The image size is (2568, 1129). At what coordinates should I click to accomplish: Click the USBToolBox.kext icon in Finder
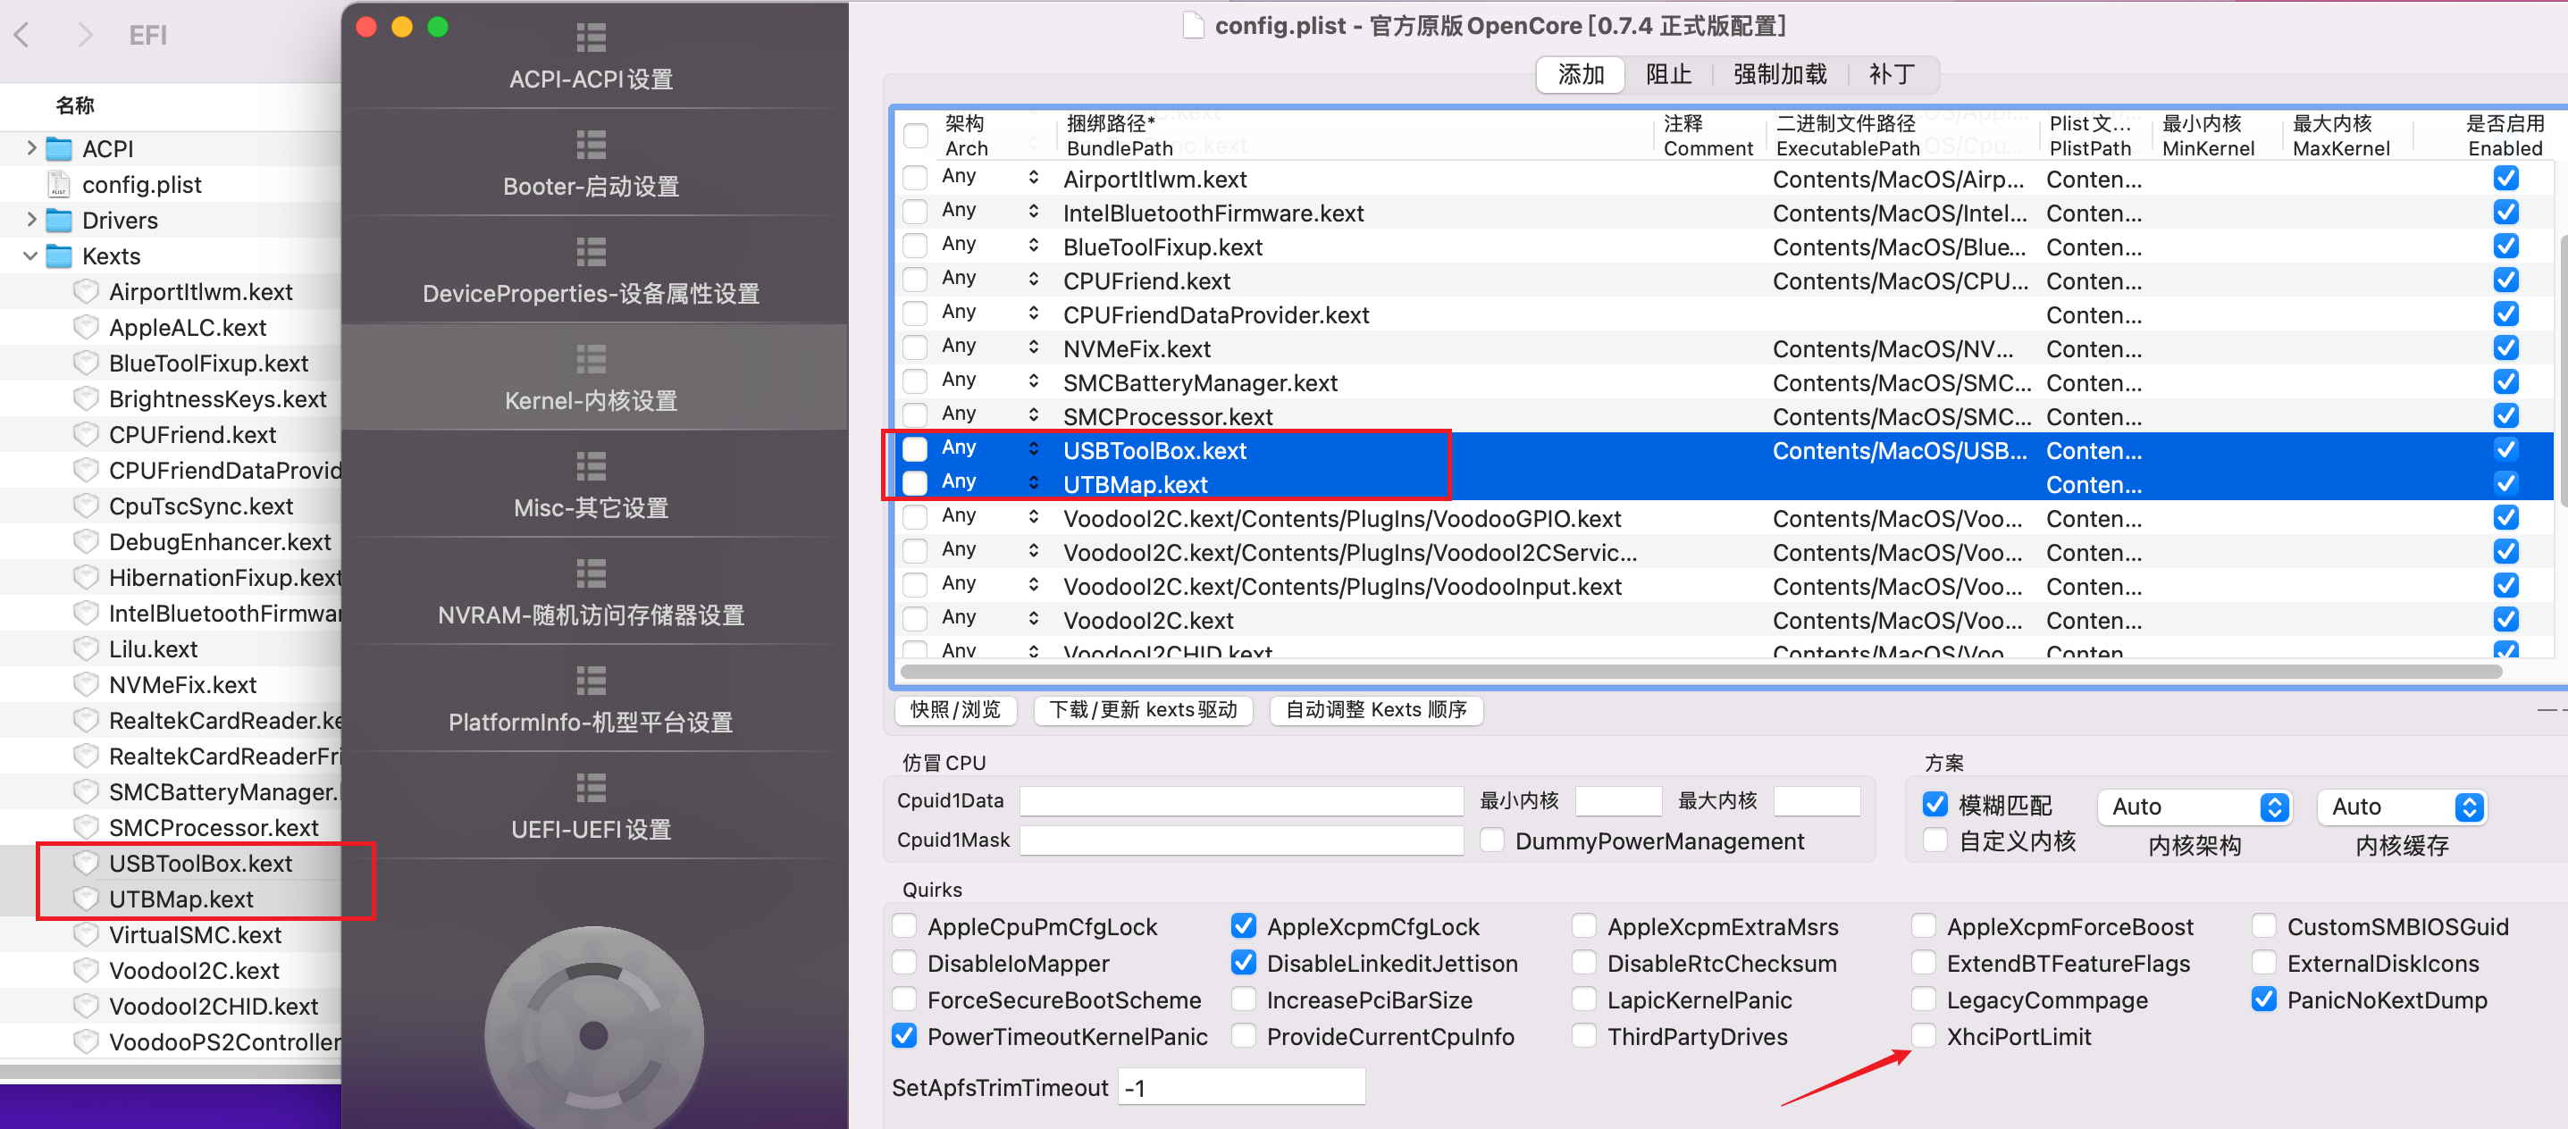click(87, 863)
